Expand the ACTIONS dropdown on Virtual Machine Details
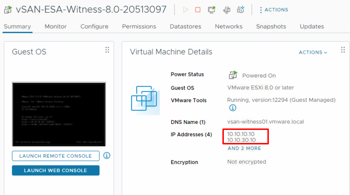 (313, 52)
